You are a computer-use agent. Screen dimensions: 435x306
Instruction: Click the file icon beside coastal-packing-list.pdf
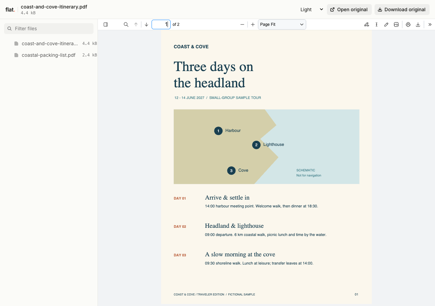click(x=16, y=55)
